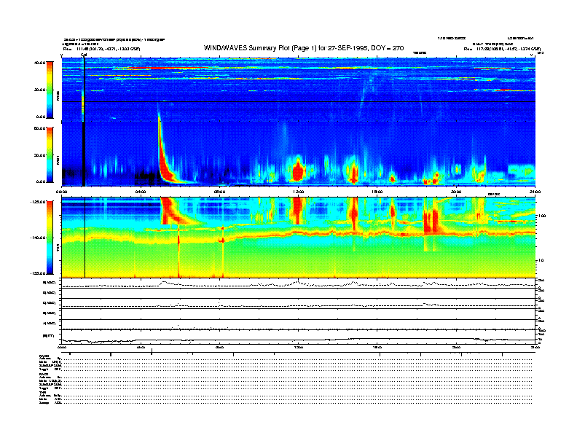Click the 12:00 tick label under RAD1 spectrogram
Image resolution: width=577 pixels, height=446 pixels.
pos(298,192)
